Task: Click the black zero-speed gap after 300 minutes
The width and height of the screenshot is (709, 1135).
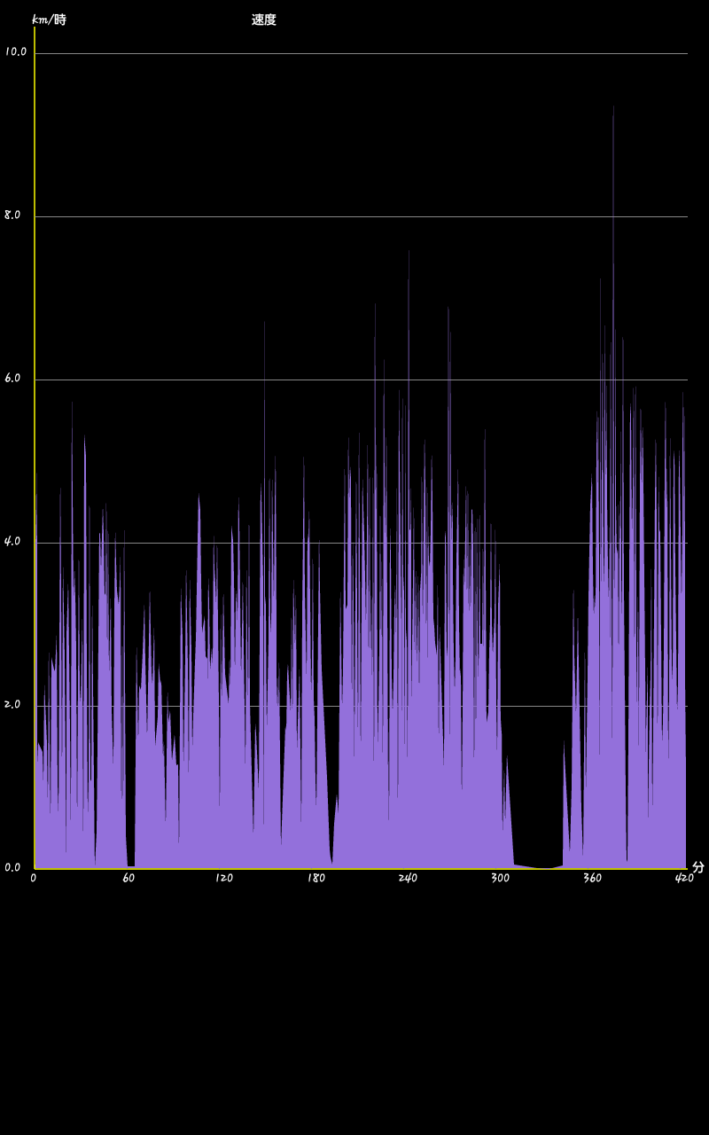Action: pos(538,798)
